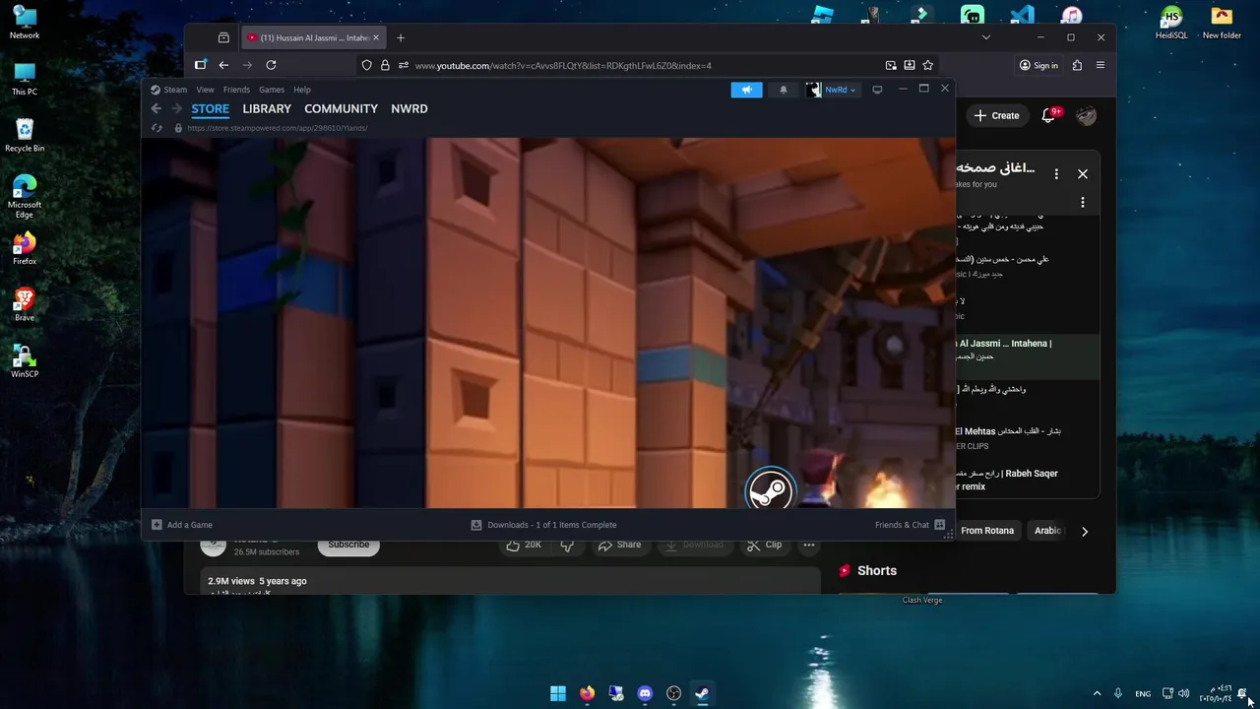Open the Help menu in Steam

[302, 90]
